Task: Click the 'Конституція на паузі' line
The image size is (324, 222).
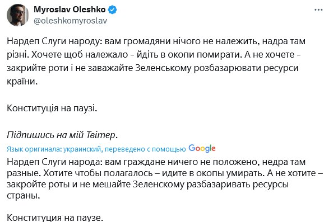Action: [x=52, y=108]
